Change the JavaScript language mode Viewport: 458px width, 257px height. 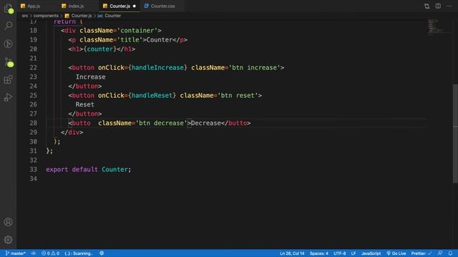point(371,253)
